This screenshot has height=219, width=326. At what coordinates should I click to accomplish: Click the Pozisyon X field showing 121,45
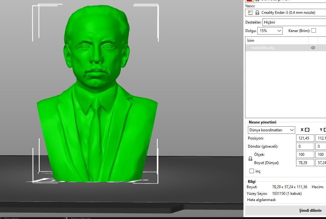coord(305,138)
